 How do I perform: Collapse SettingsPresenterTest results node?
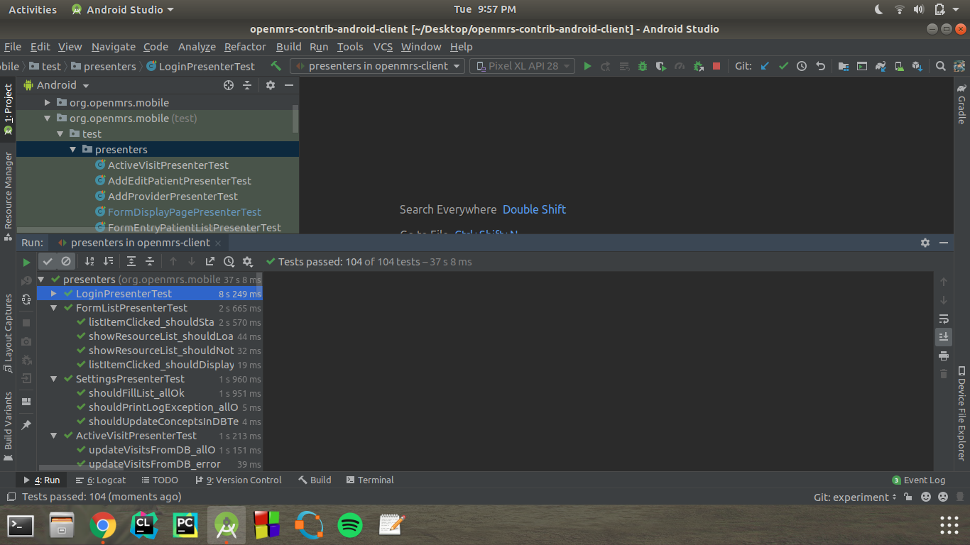(x=53, y=379)
